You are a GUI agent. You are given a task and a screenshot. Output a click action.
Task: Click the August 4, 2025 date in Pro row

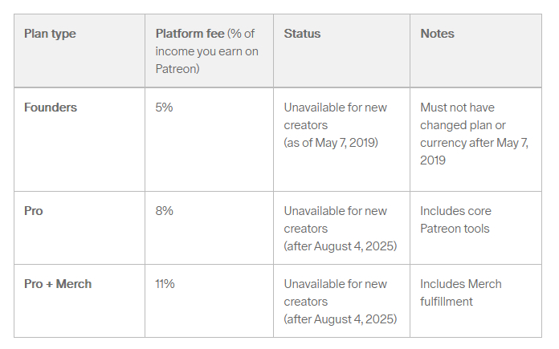[357, 246]
